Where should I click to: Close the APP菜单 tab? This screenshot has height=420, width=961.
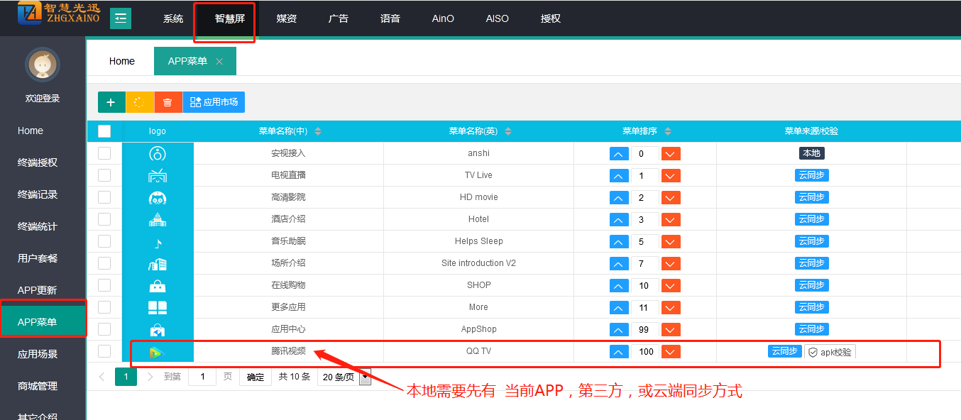click(219, 62)
